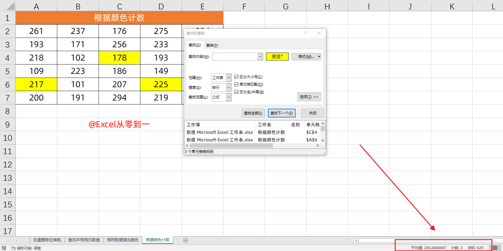The height and width of the screenshot is (251, 503).
Task: Open the 格式(M) button's dropdown arrow
Action: 319,57
